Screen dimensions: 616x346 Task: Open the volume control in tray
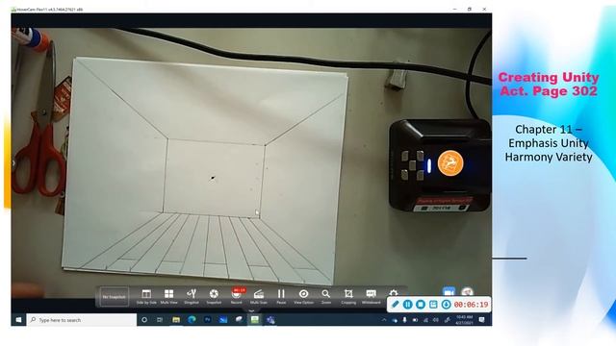[436, 320]
